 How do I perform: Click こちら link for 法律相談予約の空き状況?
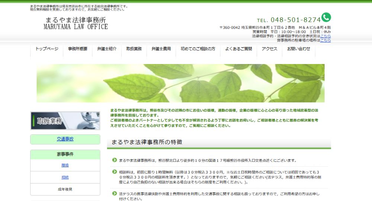325,36
